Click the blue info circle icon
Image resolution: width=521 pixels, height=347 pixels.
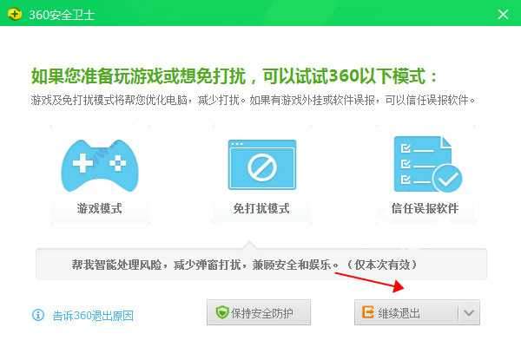pyautogui.click(x=37, y=315)
